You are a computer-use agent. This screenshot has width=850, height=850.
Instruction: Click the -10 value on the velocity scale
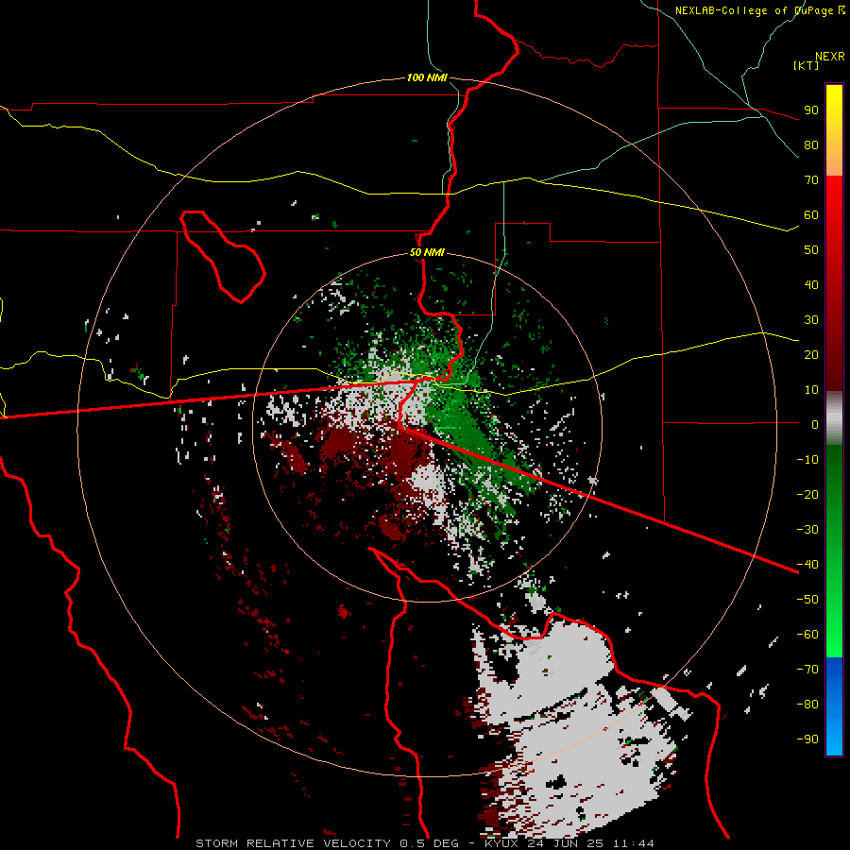807,460
